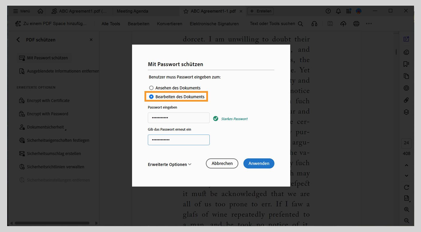421x232 pixels.
Task: Open the Konvertieren menu
Action: point(169,24)
